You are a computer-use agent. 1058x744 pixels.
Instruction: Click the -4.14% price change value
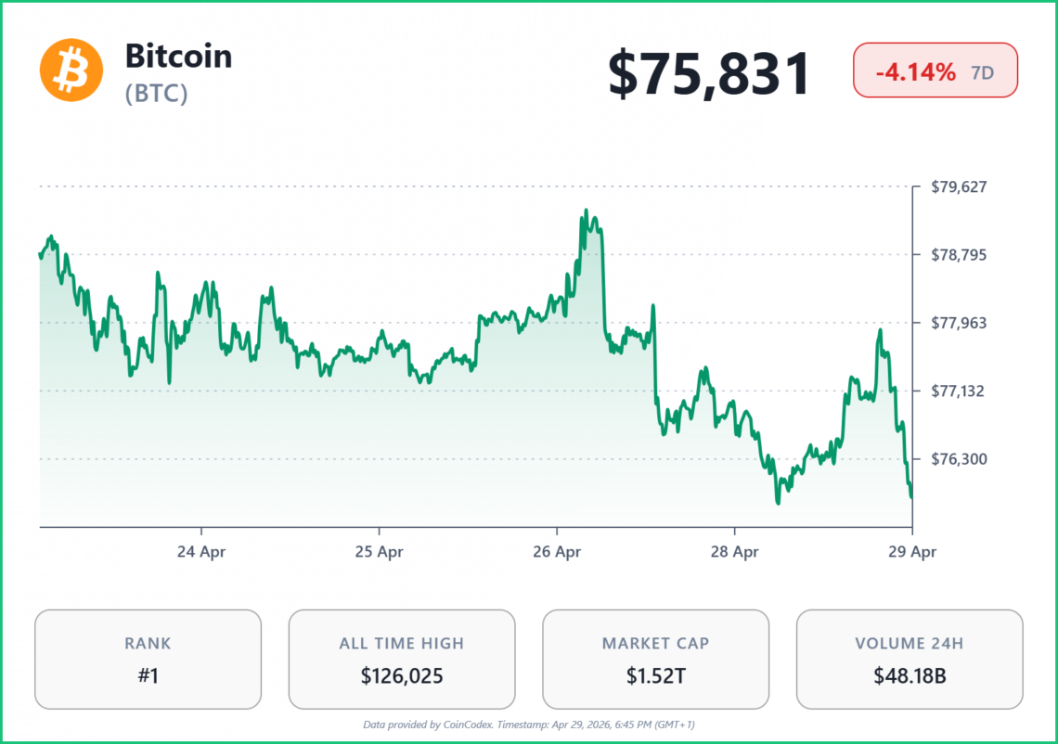coord(914,71)
